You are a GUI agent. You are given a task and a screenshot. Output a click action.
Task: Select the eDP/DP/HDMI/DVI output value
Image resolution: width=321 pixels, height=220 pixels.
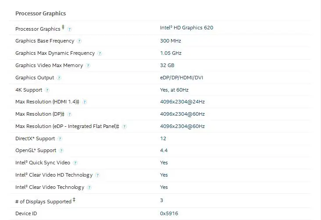pyautogui.click(x=182, y=78)
